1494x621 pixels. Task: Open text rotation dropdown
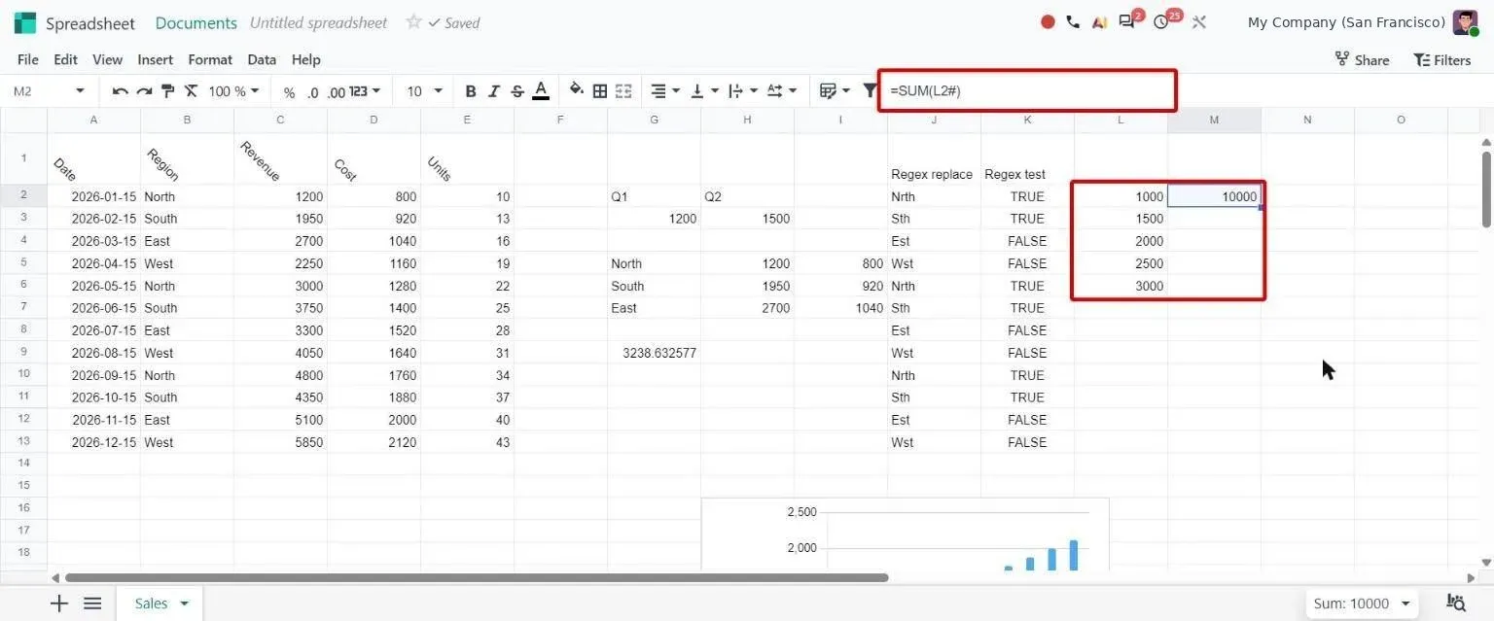pyautogui.click(x=782, y=91)
